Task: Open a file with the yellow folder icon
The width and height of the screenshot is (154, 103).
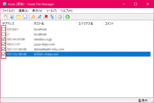Action: 19,17
